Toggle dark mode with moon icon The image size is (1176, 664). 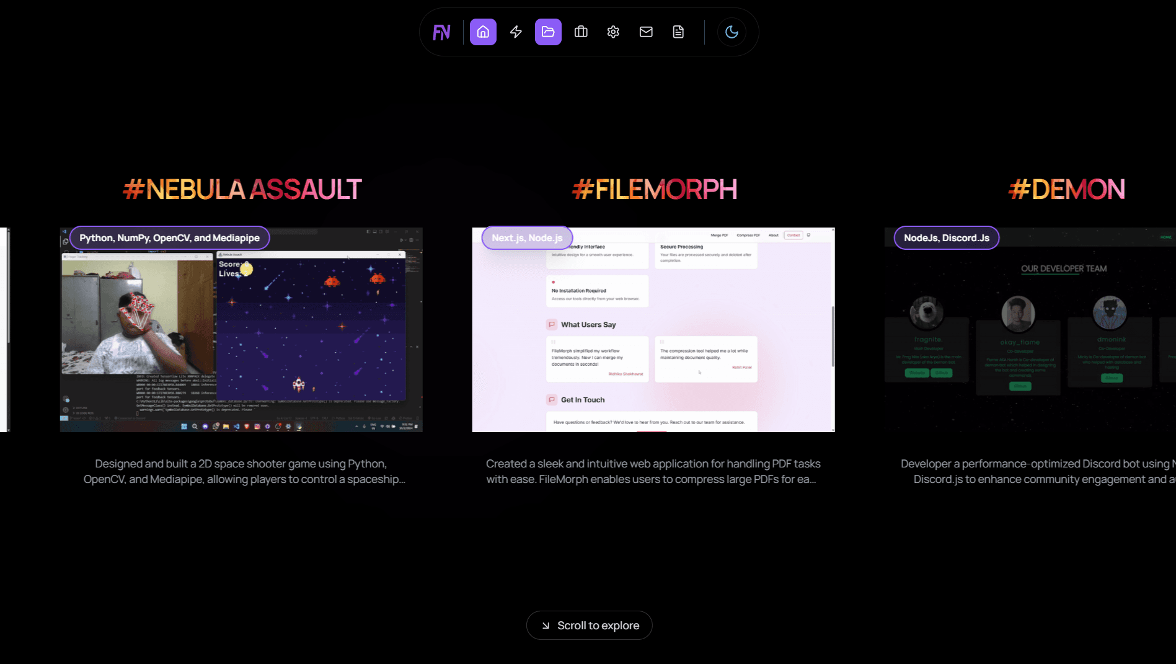point(732,32)
